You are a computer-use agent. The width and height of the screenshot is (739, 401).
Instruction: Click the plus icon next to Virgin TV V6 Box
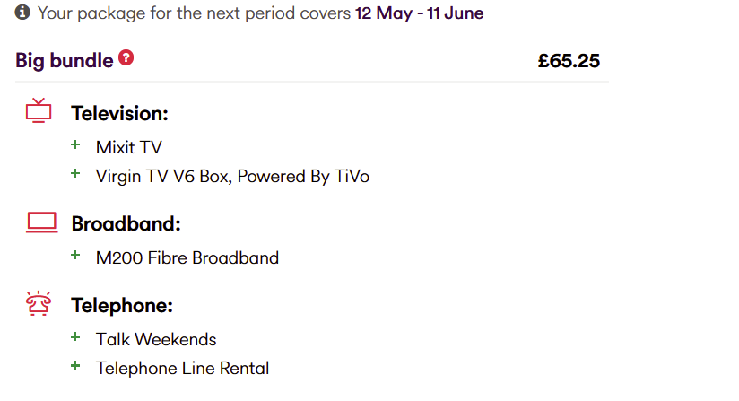click(76, 174)
